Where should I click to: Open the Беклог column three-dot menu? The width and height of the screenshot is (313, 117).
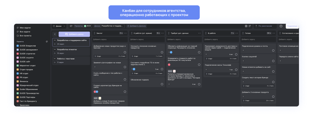[x=125, y=33]
